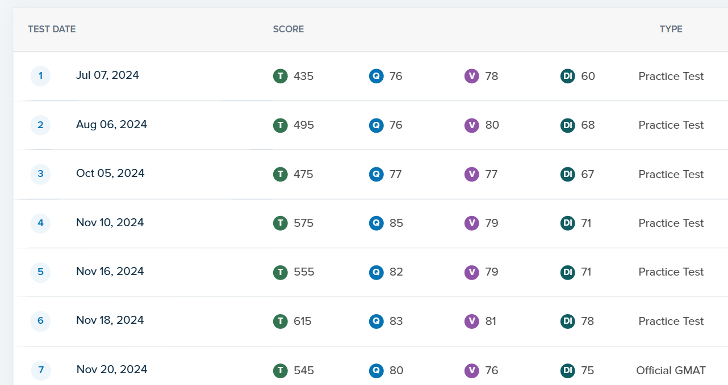728x385 pixels.
Task: Click the blue Q icon beside score 85
Action: (x=376, y=223)
